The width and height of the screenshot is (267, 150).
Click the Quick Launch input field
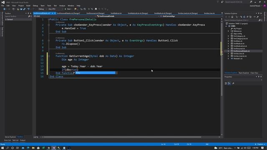237,2
